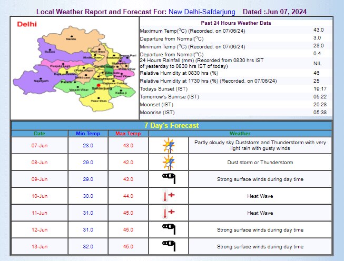Click the 12-Jun windsock icon

pos(169,229)
